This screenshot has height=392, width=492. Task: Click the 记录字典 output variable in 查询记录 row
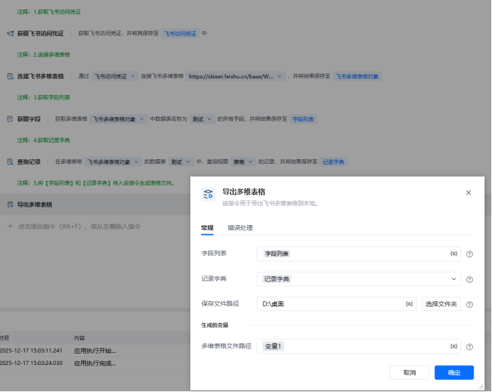333,162
